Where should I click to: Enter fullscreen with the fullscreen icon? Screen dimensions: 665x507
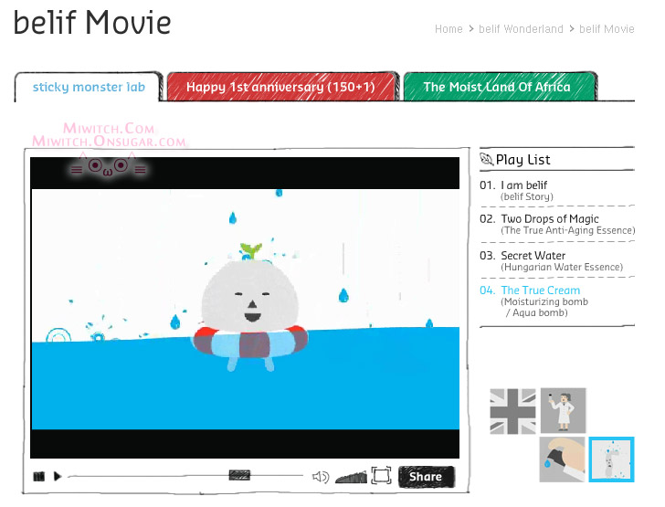coord(381,475)
